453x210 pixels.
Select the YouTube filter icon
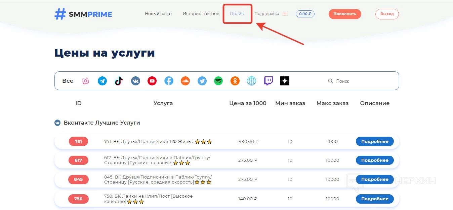click(x=152, y=81)
